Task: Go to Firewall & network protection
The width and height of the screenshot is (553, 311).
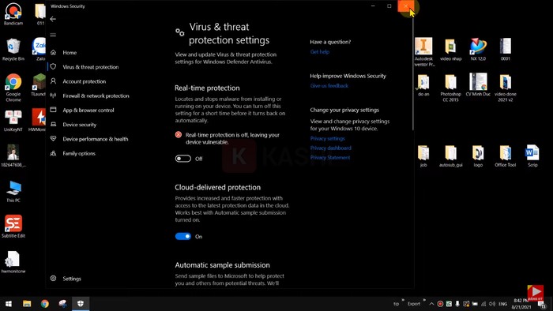Action: point(96,96)
